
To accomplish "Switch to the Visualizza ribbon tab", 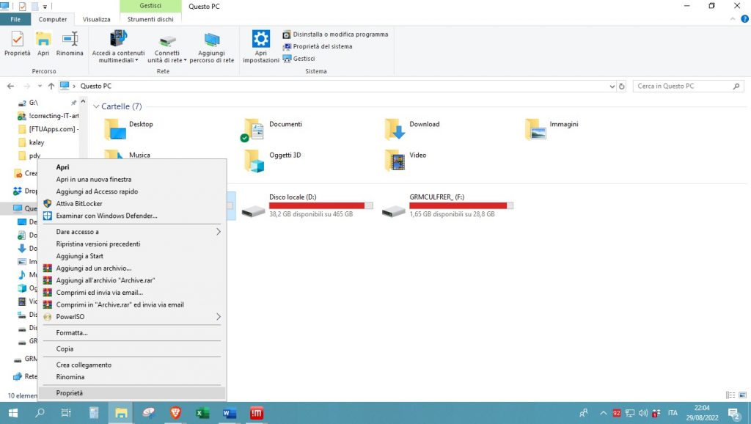I will pyautogui.click(x=96, y=19).
